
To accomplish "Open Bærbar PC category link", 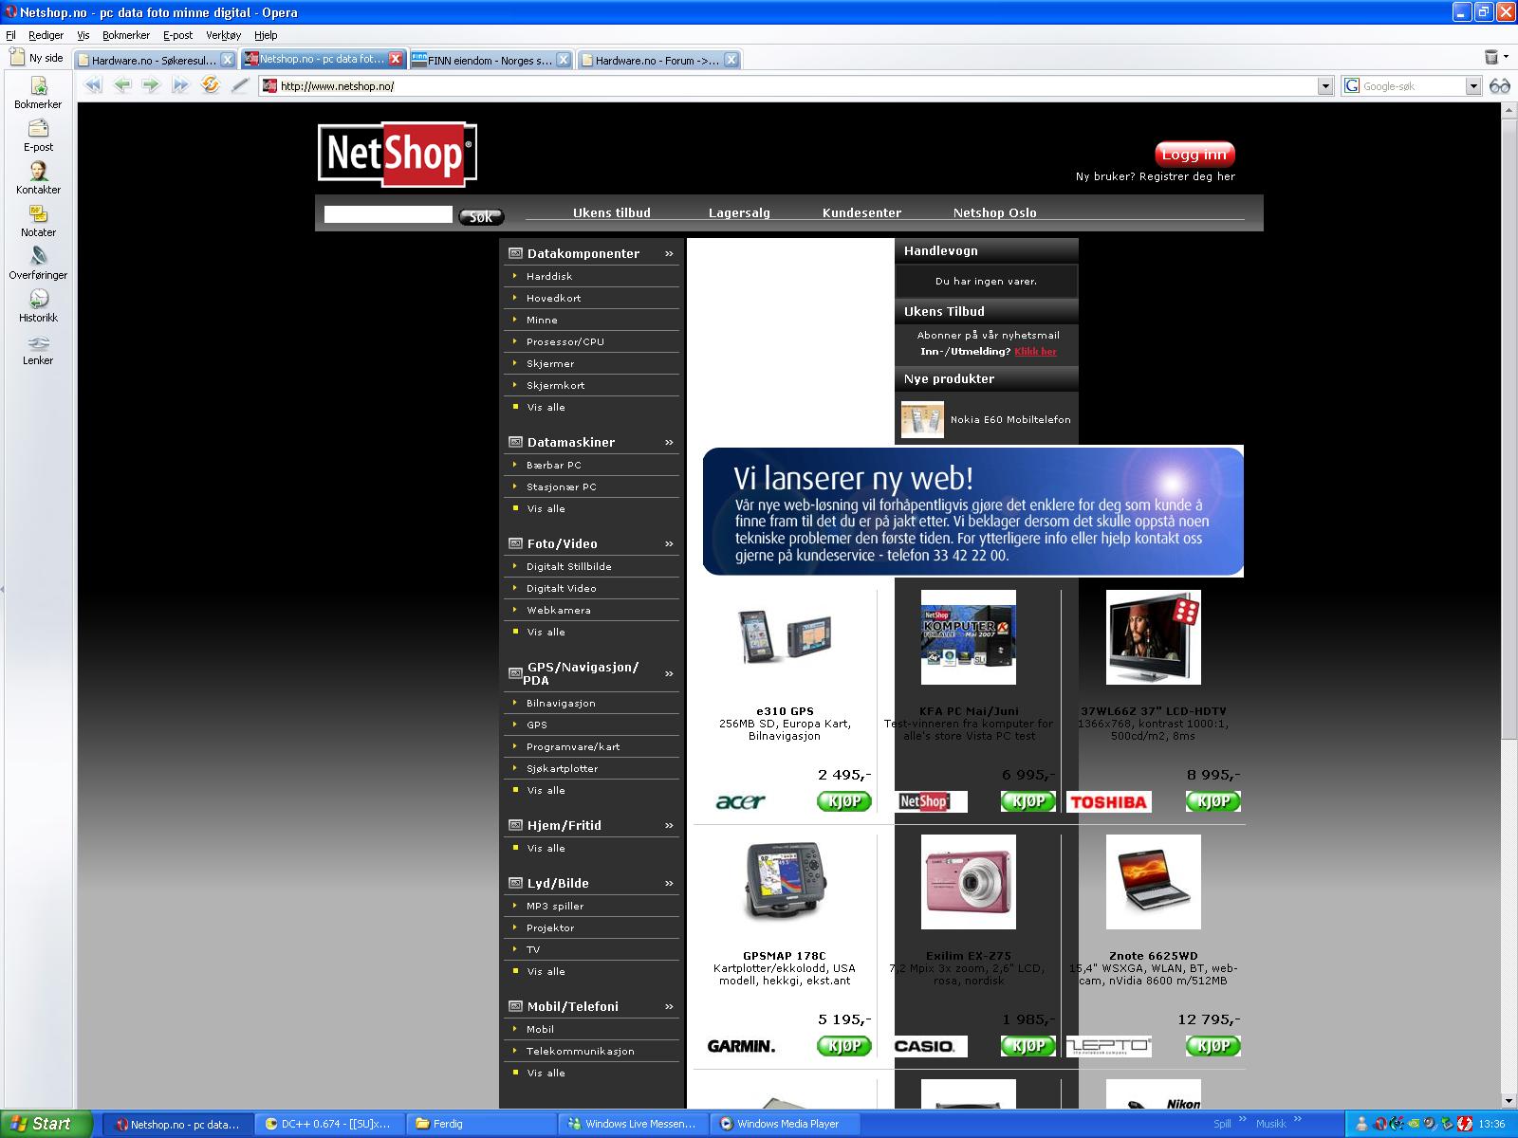I will coord(553,465).
